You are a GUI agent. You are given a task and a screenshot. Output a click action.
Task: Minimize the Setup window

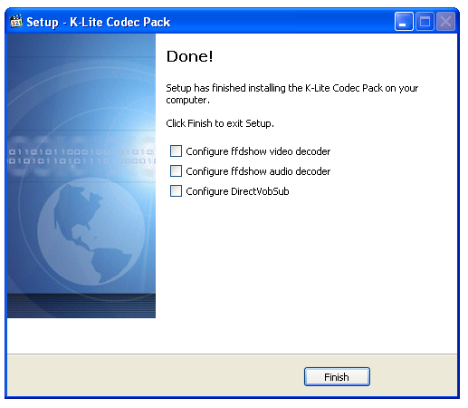pos(404,22)
